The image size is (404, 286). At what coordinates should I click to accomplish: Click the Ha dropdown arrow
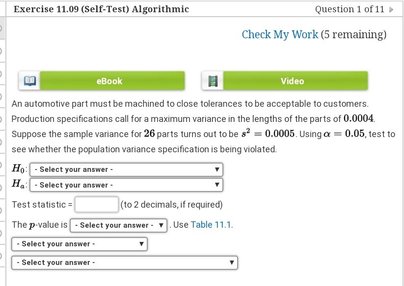tap(216, 185)
